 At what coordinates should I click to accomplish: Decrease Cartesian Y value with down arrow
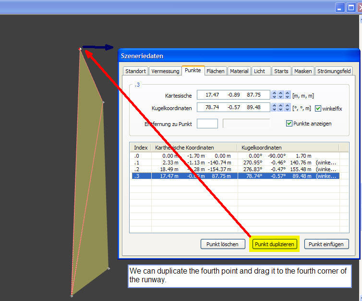pyautogui.click(x=281, y=97)
